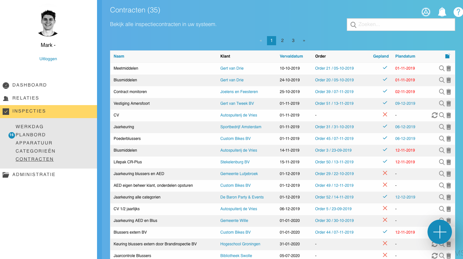The image size is (463, 259).
Task: Click the export icon in table header
Action: 448,56
